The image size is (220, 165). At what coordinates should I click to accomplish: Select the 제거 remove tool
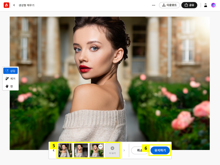point(11,78)
